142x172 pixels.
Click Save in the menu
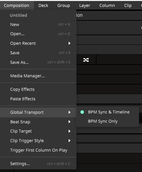[x=38, y=53]
